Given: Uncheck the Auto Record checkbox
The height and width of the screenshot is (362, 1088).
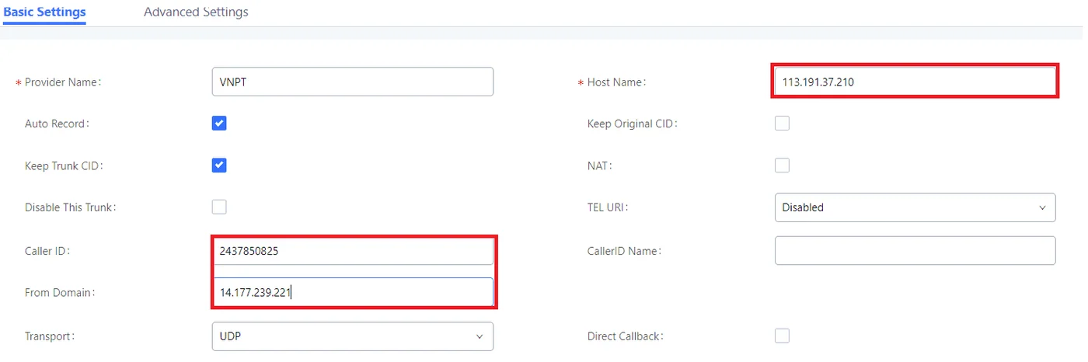Looking at the screenshot, I should click(x=219, y=124).
